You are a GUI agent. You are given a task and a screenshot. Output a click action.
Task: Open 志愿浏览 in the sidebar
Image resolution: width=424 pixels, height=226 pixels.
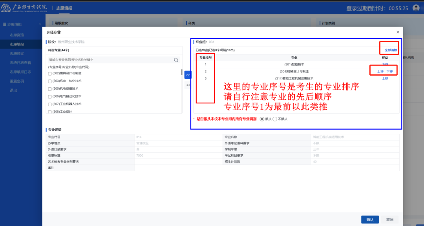click(x=17, y=35)
